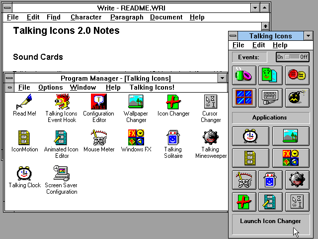Open the Talking Icons panel control-menu box
Screen dimensions: 318x239
[233, 36]
